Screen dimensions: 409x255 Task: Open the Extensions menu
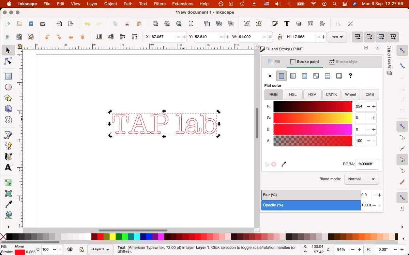[183, 4]
